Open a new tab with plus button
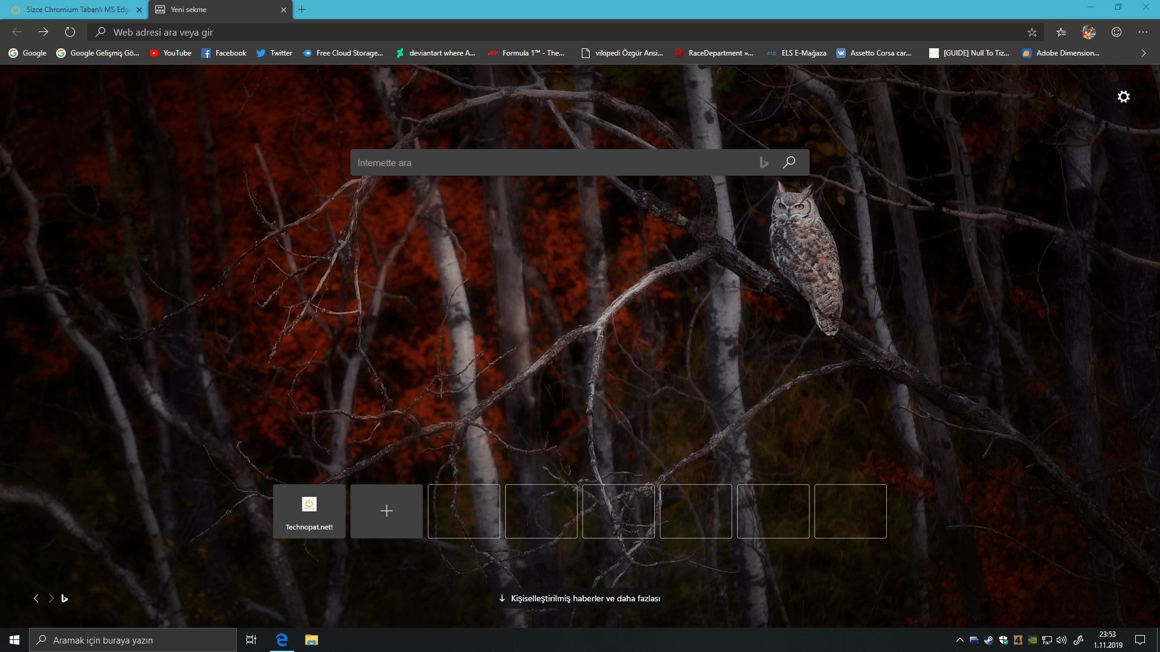The width and height of the screenshot is (1160, 652). coord(302,10)
